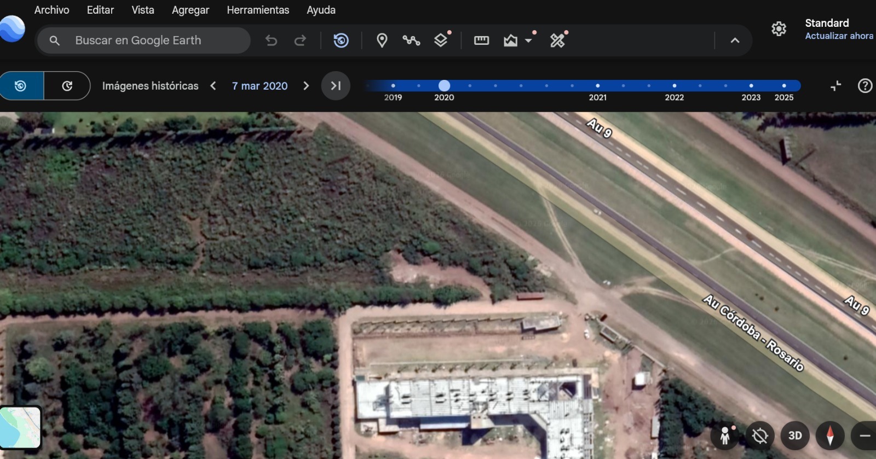The width and height of the screenshot is (876, 459).
Task: Click the Actualizar ahora link
Action: [839, 36]
